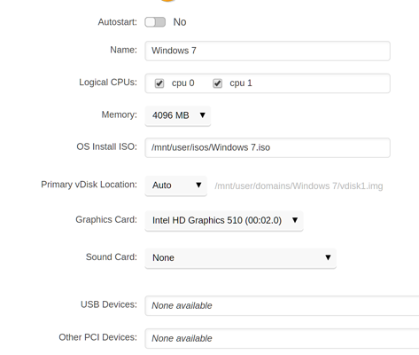Click the Other PCI Devices None available box
Image resolution: width=419 pixels, height=355 pixels.
[x=282, y=338]
